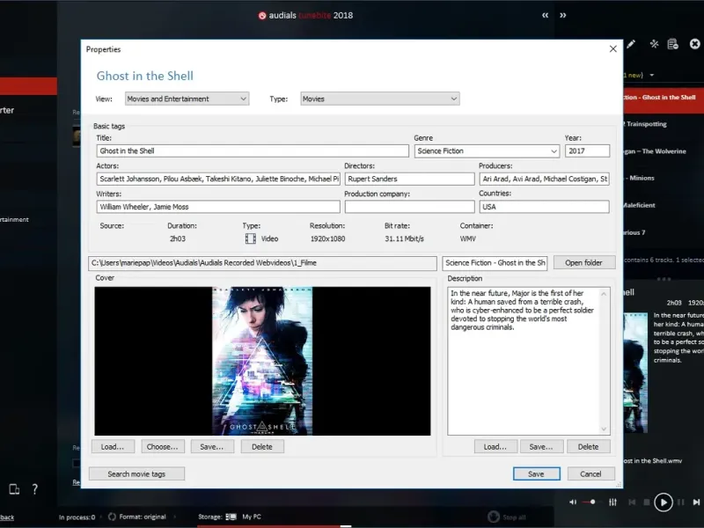Adjust the volume slider in player

[x=591, y=502]
